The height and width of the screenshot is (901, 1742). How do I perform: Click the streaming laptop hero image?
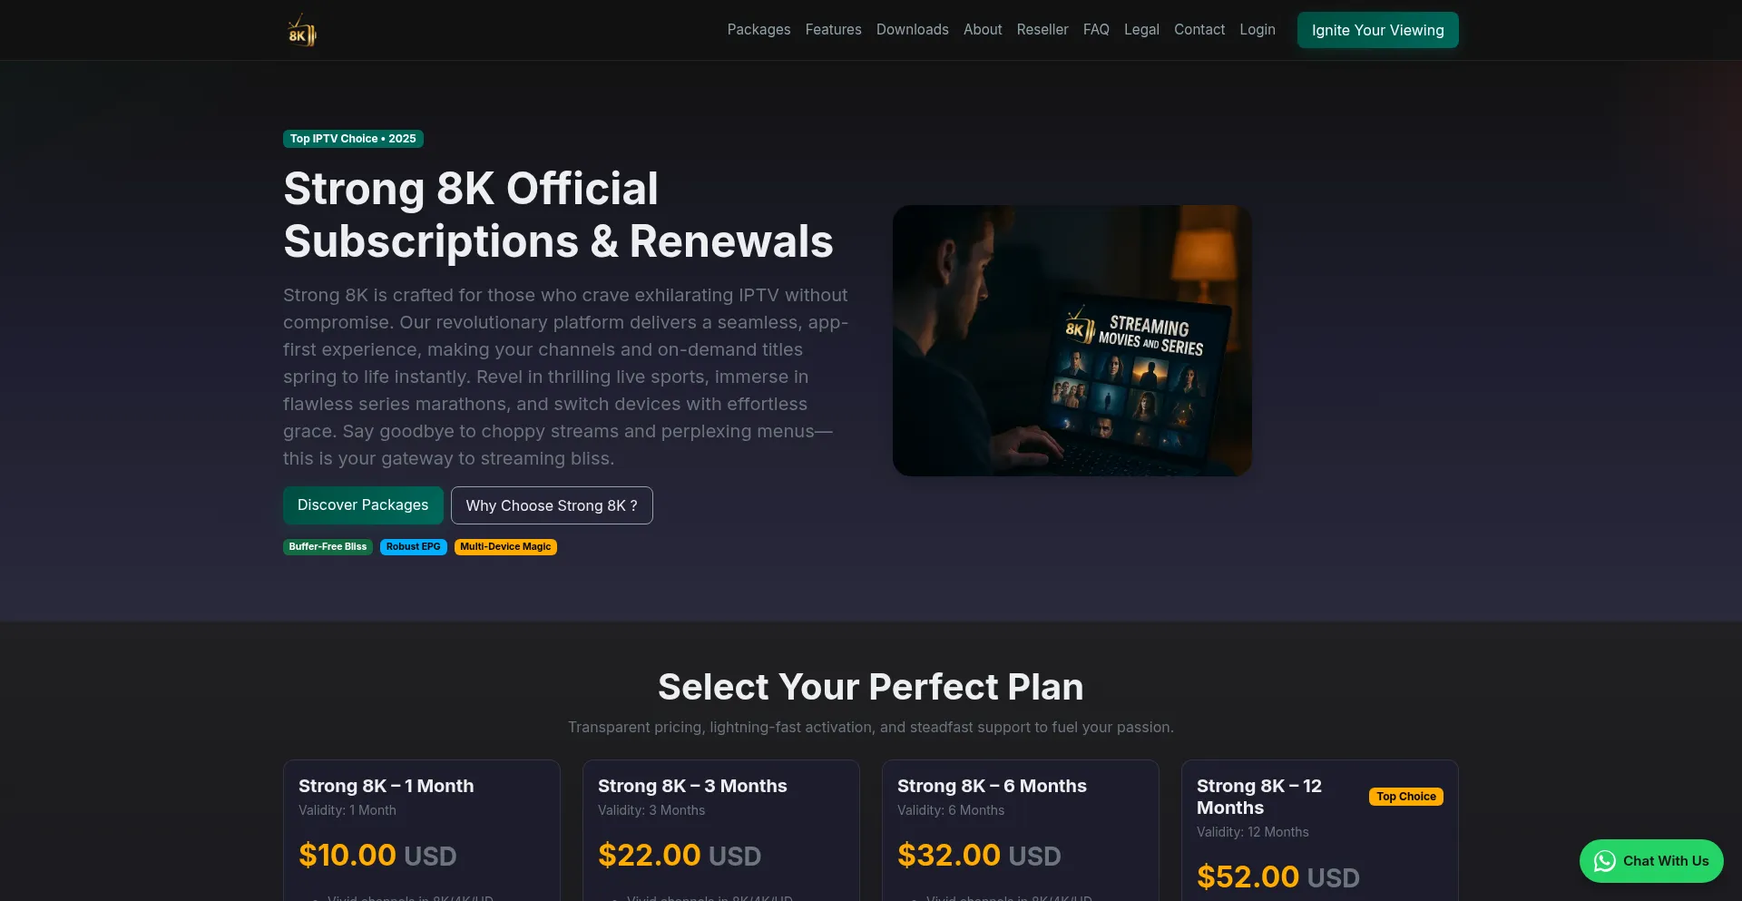[1072, 340]
